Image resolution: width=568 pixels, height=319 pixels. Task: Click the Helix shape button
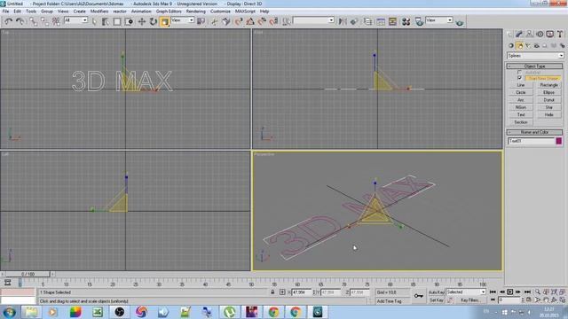click(x=548, y=114)
